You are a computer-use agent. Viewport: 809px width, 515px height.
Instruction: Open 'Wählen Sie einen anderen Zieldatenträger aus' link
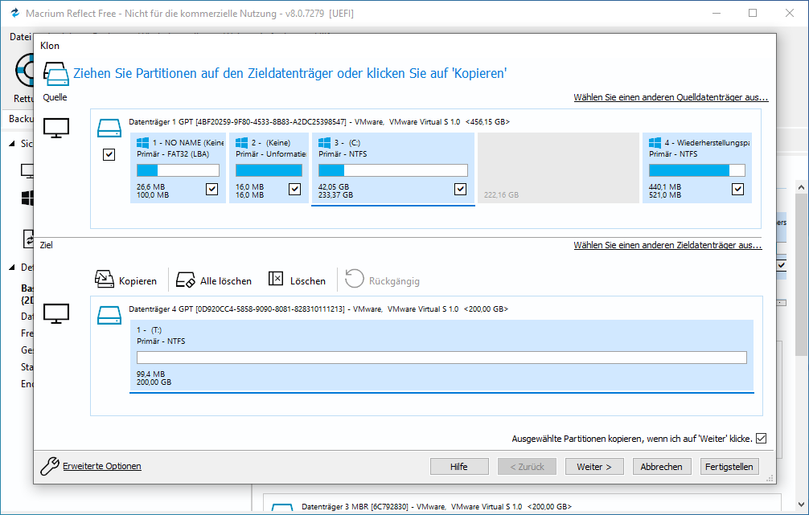click(667, 245)
